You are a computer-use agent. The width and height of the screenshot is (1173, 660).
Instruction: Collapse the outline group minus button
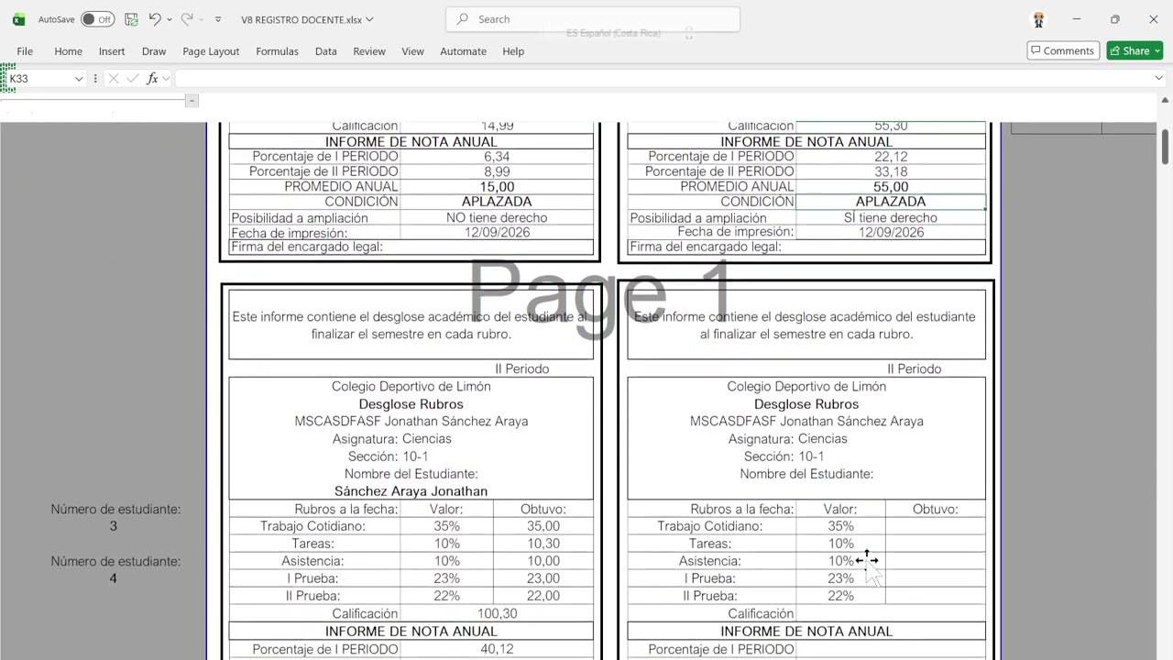point(192,101)
